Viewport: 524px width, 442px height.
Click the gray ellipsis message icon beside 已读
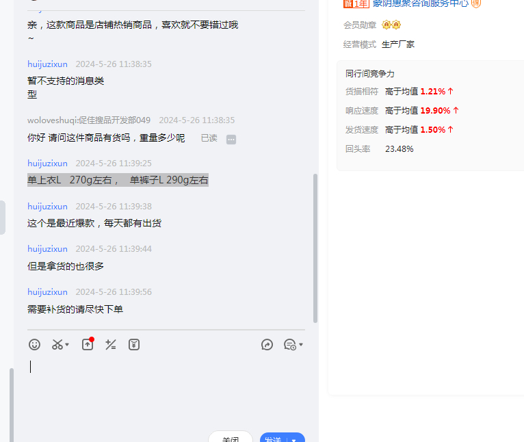[x=231, y=140]
